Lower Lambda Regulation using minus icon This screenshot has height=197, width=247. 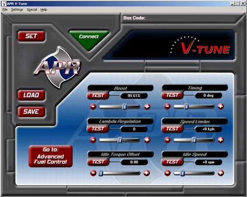pos(93,140)
